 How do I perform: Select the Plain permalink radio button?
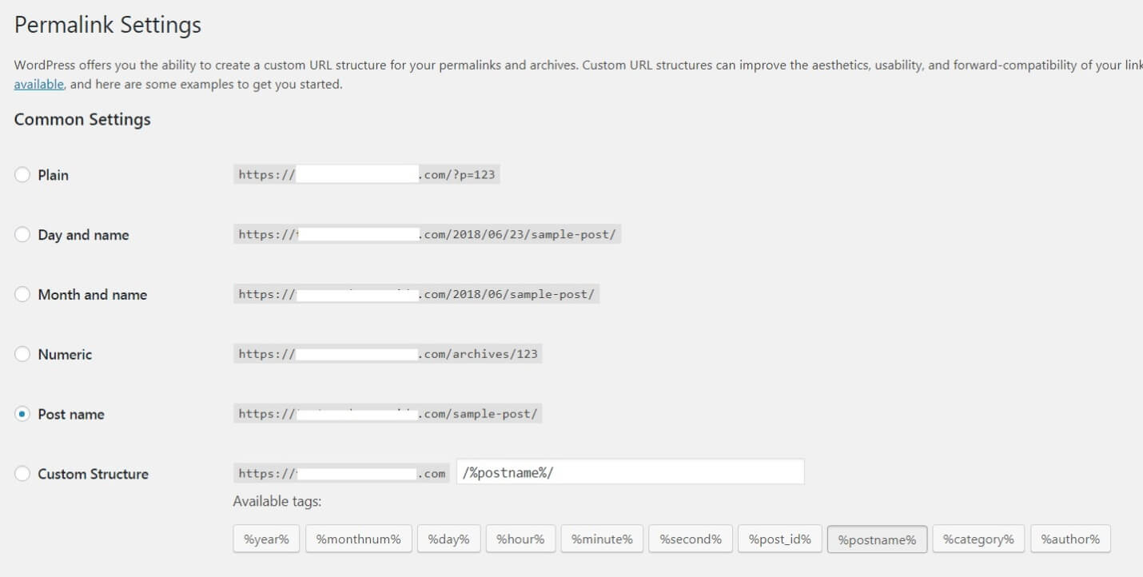click(x=22, y=175)
